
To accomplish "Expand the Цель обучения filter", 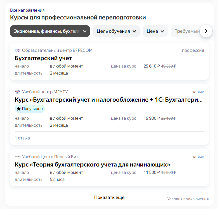I will click(x=116, y=31).
